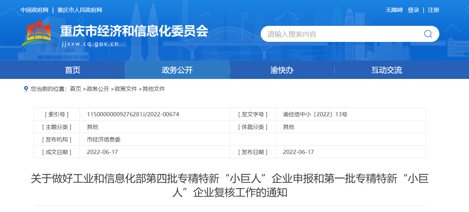Viewport: 469px width, 212px height.
Task: Click 政策文件 in the breadcrumb path
Action: [x=126, y=89]
